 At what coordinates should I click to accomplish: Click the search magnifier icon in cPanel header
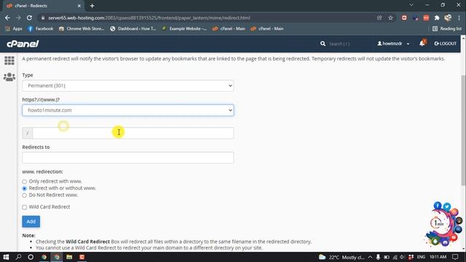tap(323, 44)
